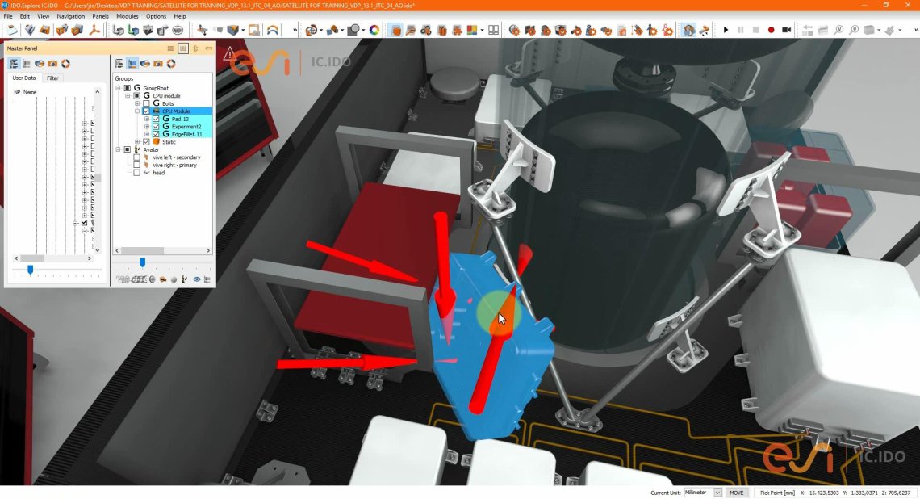Click the up-down arrows icon in Master Panel header
The width and height of the screenshot is (920, 499).
(x=195, y=48)
